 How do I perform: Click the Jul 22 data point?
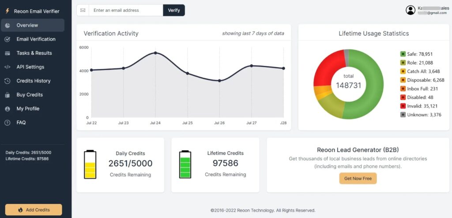point(91,70)
